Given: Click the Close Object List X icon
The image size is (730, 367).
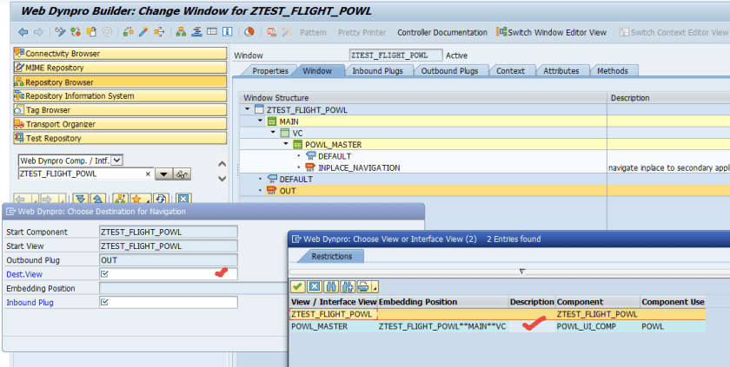Looking at the screenshot, I should [x=183, y=199].
